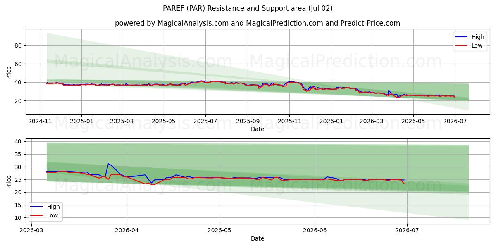Click the '2025-07' x-axis label of top chart
The height and width of the screenshot is (248, 496).
pos(205,121)
